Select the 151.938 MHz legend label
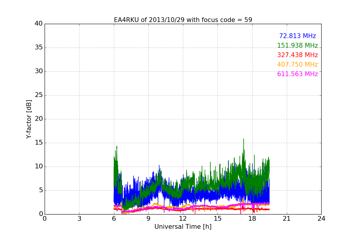This screenshot has width=357, height=238. 297,46
